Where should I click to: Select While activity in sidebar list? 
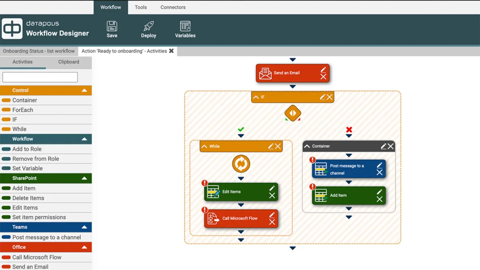(x=46, y=129)
